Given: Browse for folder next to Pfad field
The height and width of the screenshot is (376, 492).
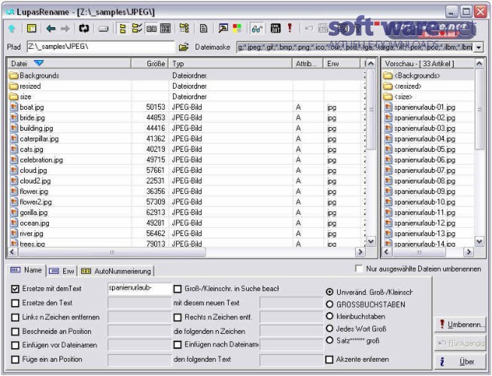Looking at the screenshot, I should pos(184,47).
